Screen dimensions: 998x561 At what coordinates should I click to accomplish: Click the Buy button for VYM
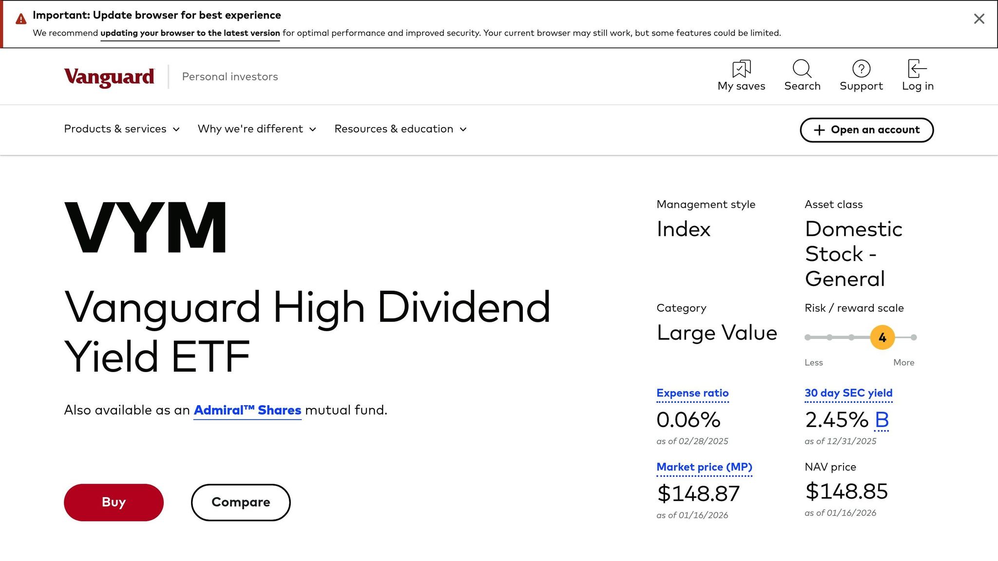(x=113, y=502)
